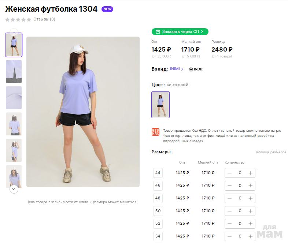Open the INIMI brand link

(x=176, y=69)
